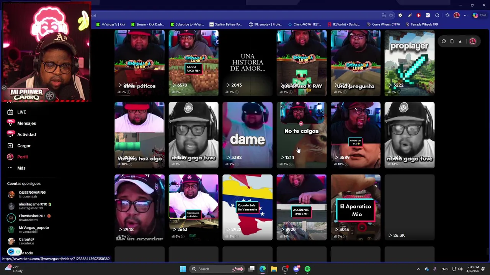Screen dimensions: 490x275
Task: Click the blue square extension icon
Action: [x=427, y=15]
